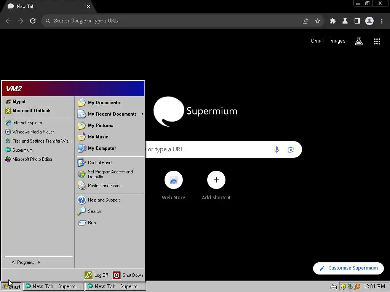This screenshot has height=292, width=390.
Task: Switch to first New Tab - Supermium taskbar window
Action: click(53, 287)
